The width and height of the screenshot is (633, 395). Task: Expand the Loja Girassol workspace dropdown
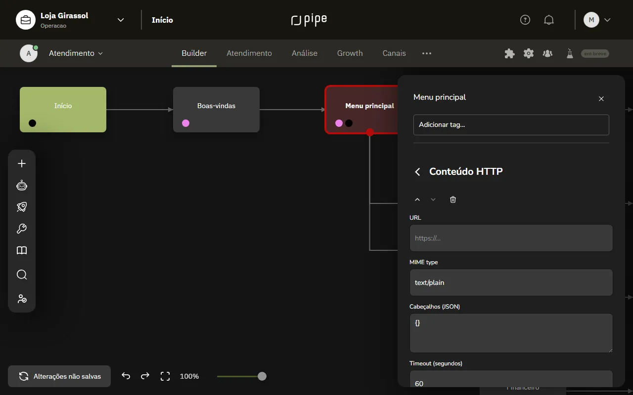pyautogui.click(x=121, y=20)
